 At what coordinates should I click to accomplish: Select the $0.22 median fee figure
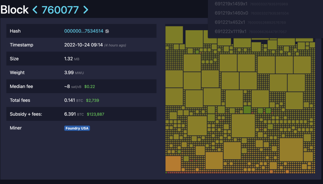point(90,86)
